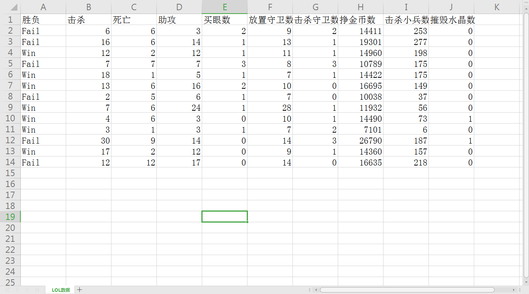Select column H header
Viewport: 529px width, 294px height.
click(x=360, y=7)
